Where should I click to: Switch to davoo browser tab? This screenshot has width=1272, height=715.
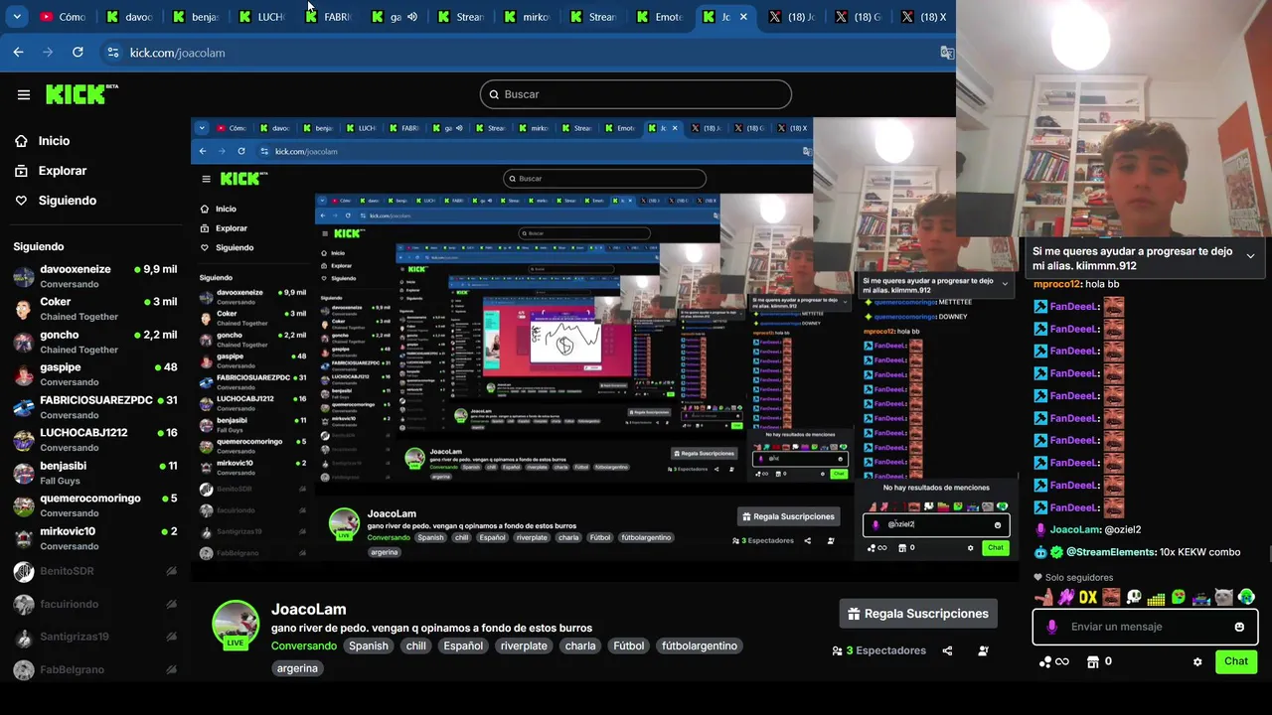129,17
